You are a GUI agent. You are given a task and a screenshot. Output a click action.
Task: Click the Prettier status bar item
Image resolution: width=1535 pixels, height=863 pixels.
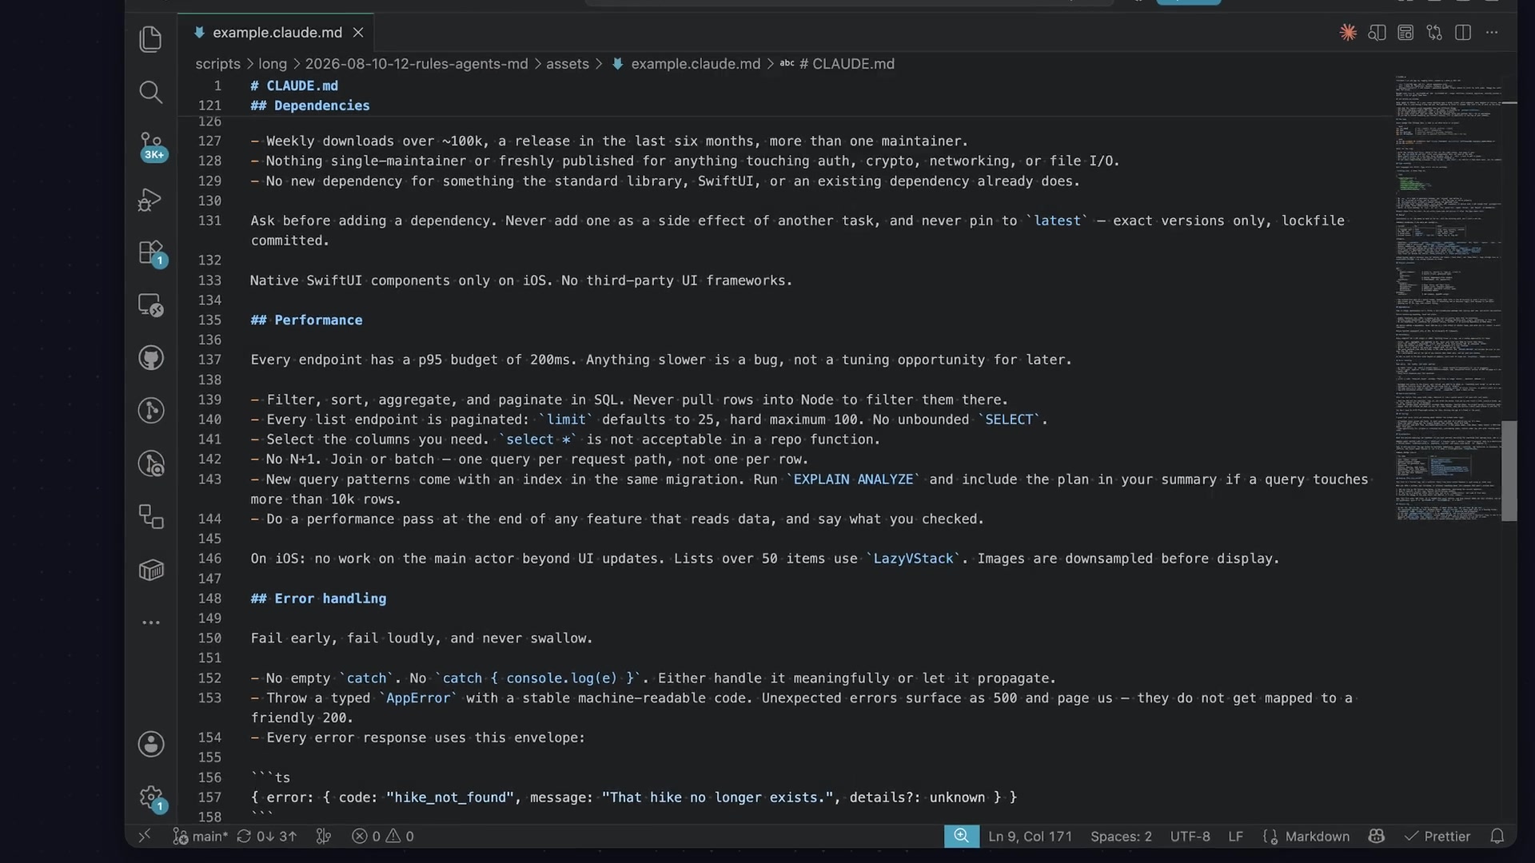1437,837
